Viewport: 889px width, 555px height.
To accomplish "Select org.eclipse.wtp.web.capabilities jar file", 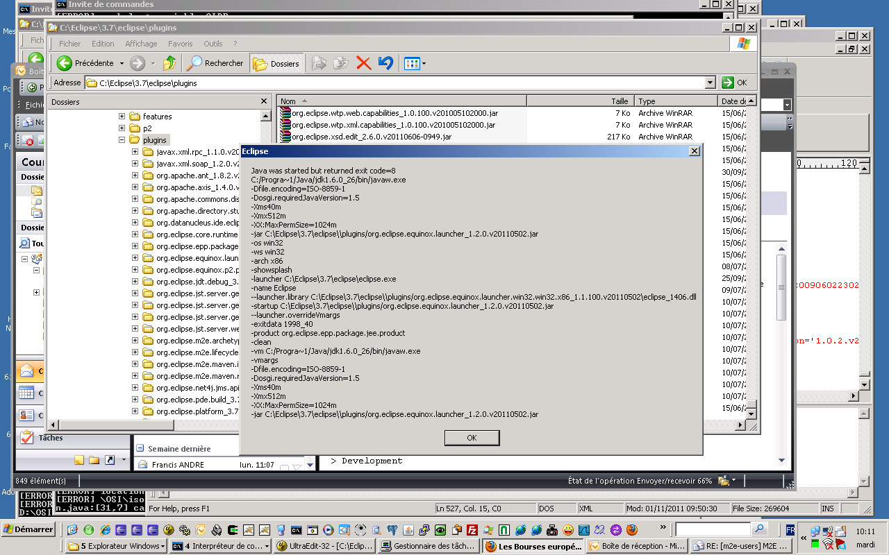I will pyautogui.click(x=389, y=113).
